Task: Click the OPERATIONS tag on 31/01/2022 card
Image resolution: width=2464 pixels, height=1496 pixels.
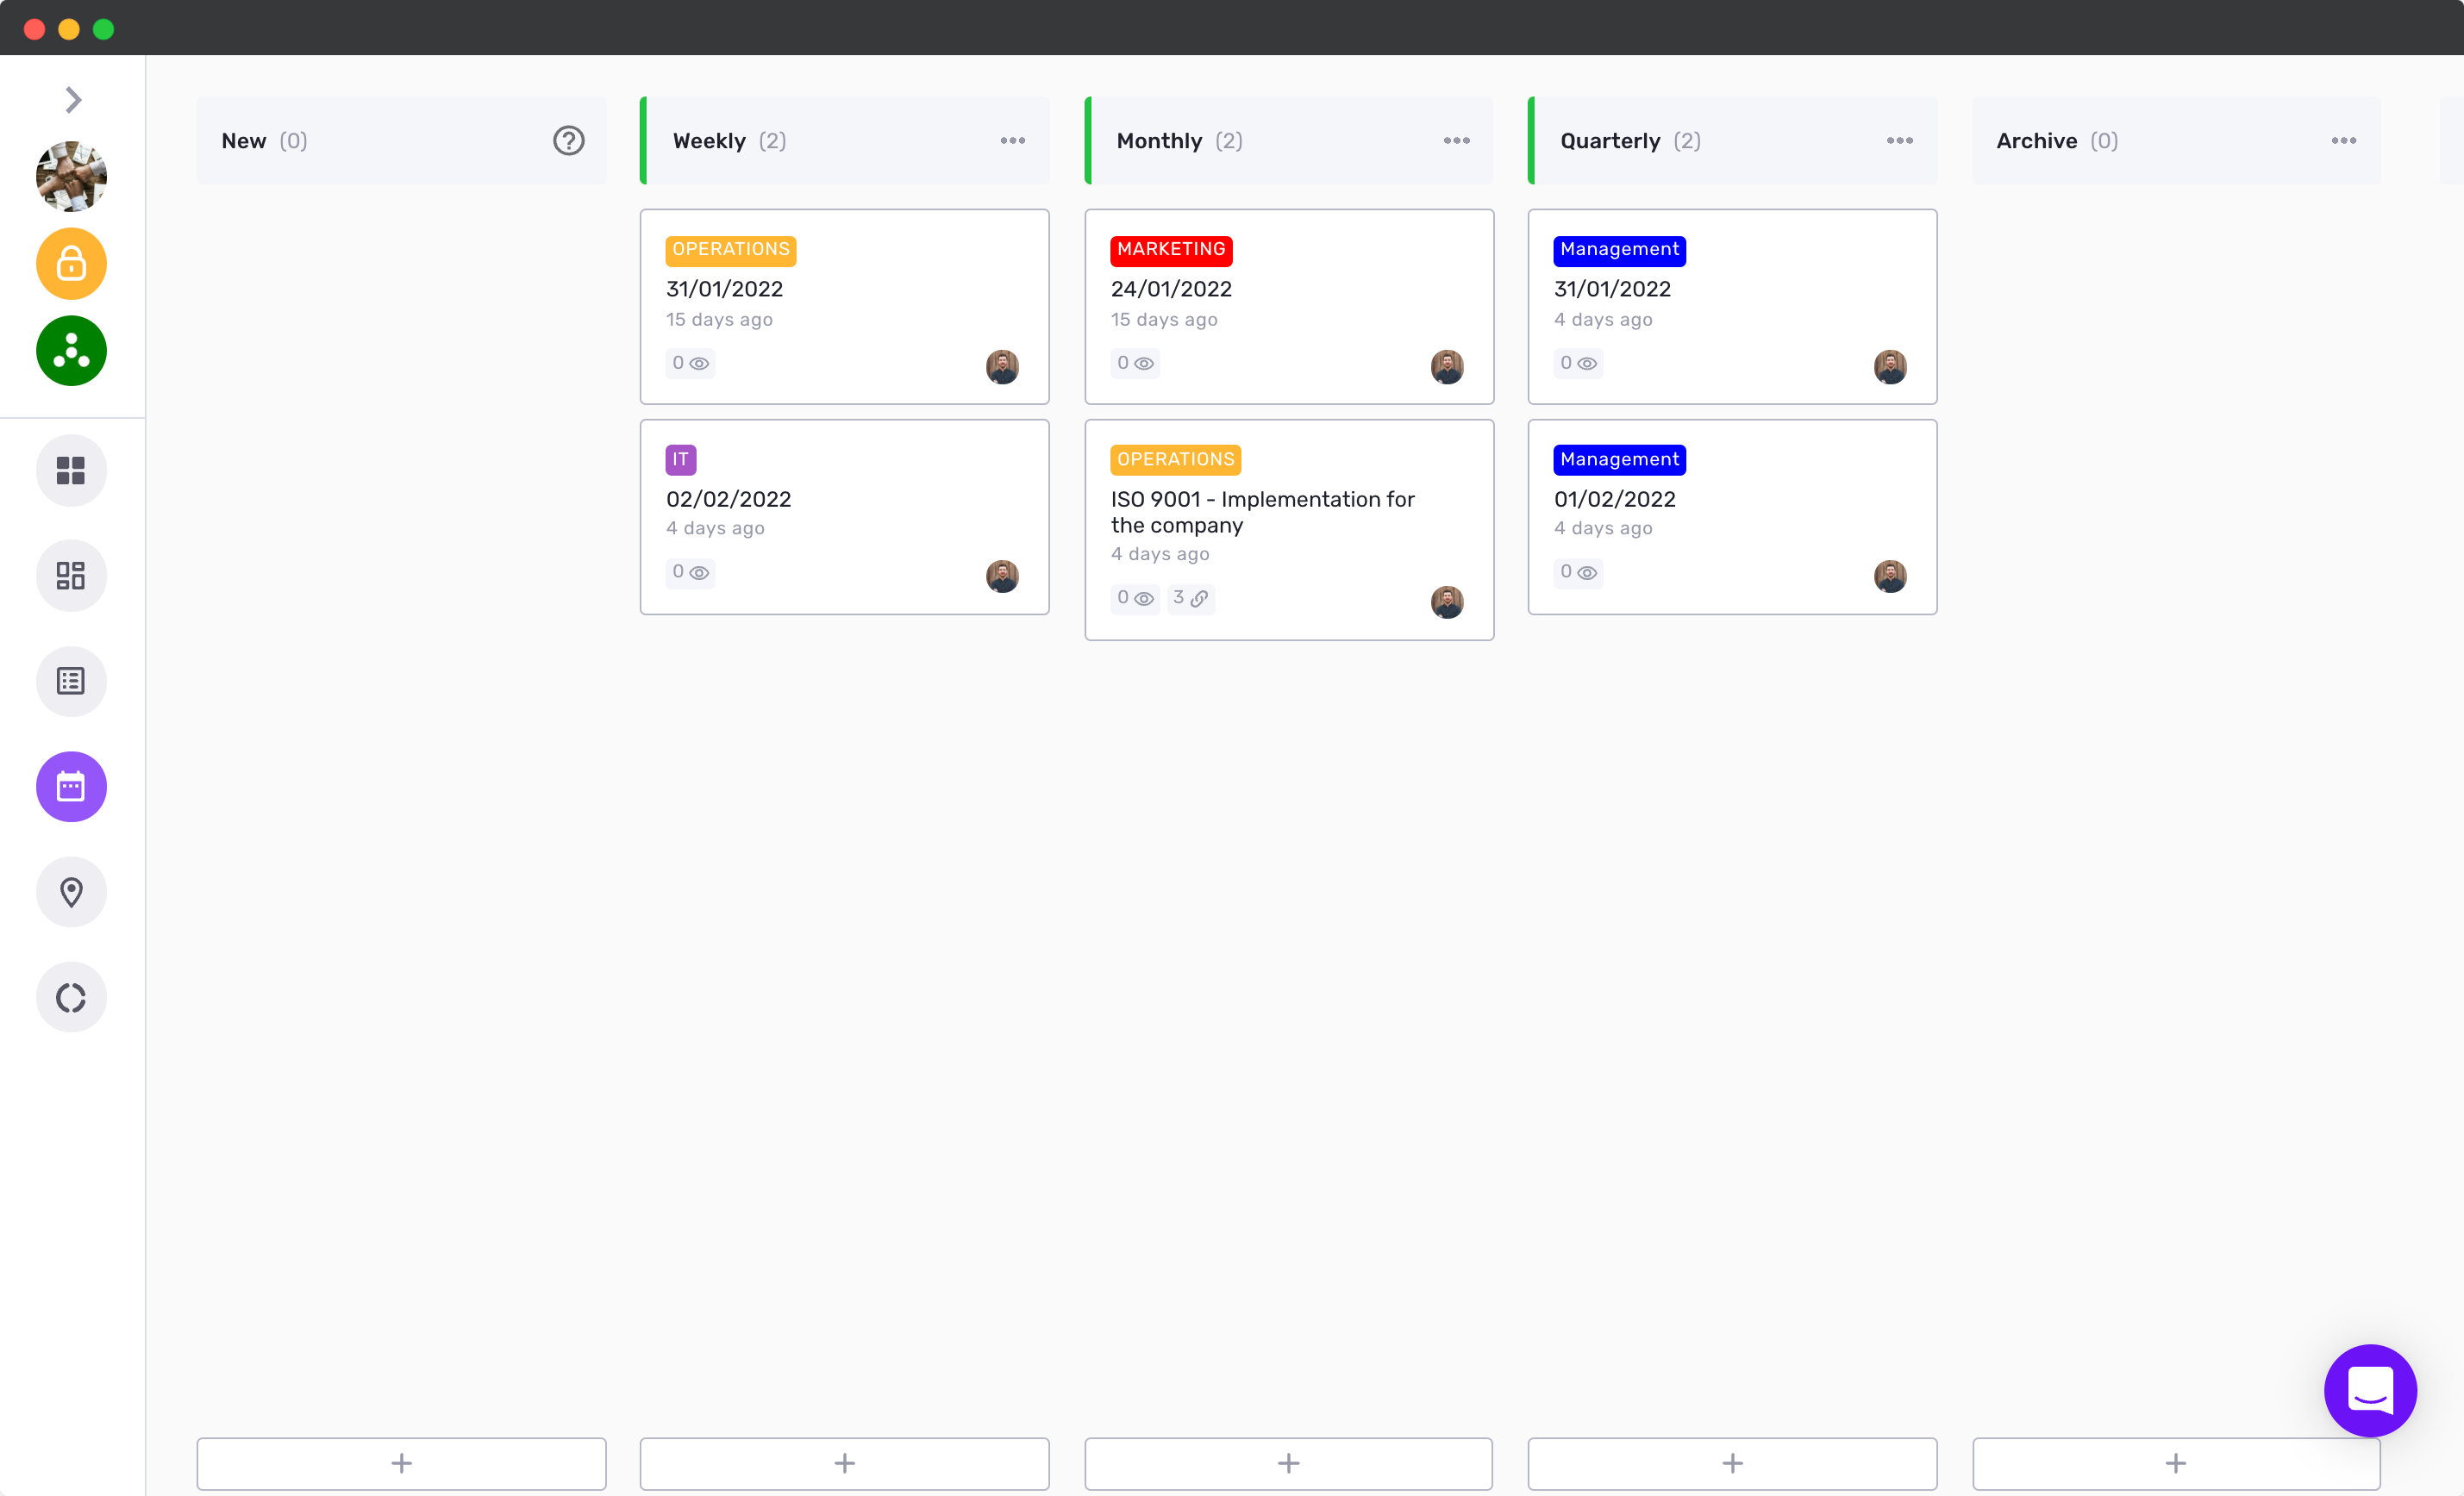Action: point(730,250)
